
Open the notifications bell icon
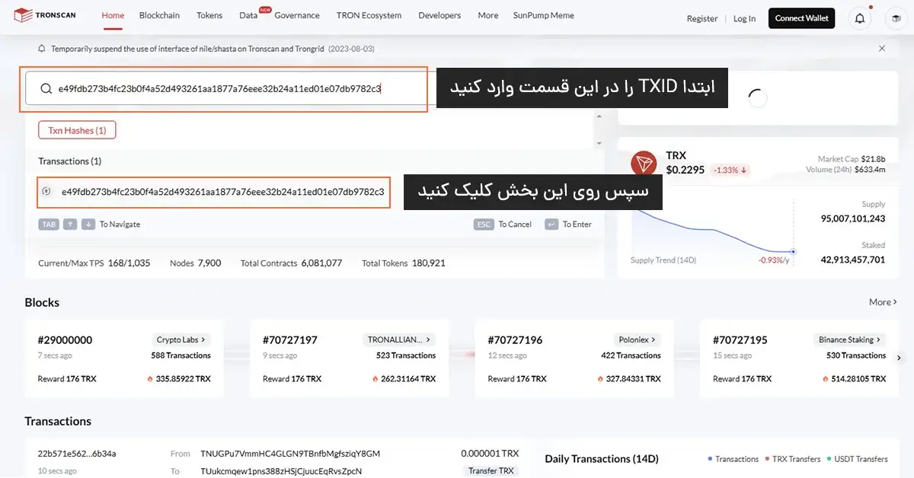(860, 18)
